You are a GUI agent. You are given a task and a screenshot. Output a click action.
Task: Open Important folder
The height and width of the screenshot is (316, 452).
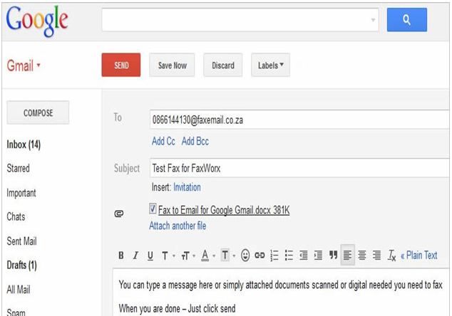click(21, 193)
